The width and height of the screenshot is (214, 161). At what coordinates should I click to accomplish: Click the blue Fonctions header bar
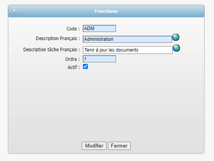106,11
